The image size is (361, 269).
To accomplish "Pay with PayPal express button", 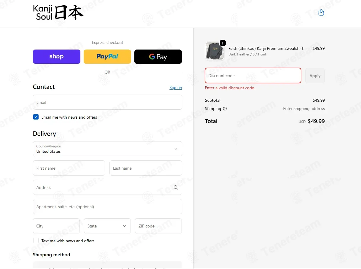I will (107, 57).
